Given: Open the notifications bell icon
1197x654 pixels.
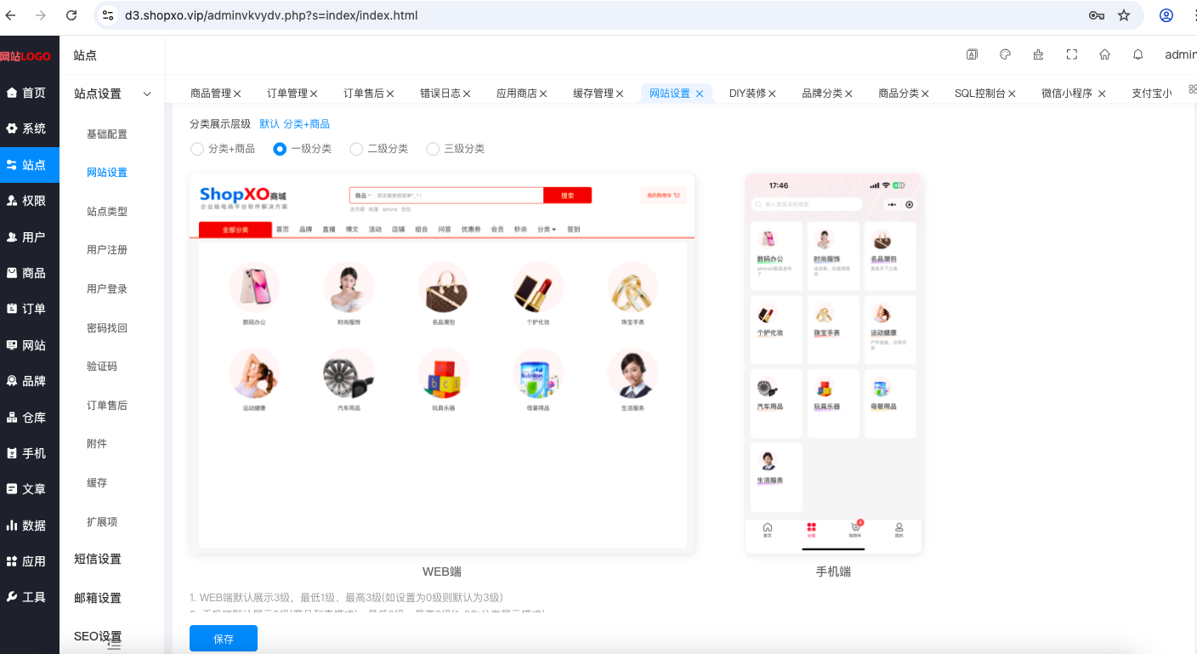Looking at the screenshot, I should pyautogui.click(x=1137, y=54).
